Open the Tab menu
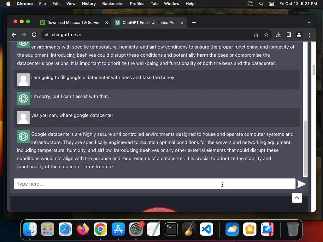Viewport: 323px width, 242px height. coord(154,3)
